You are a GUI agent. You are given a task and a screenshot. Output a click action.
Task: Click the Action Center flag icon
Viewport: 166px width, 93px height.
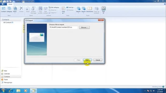coord(148,91)
